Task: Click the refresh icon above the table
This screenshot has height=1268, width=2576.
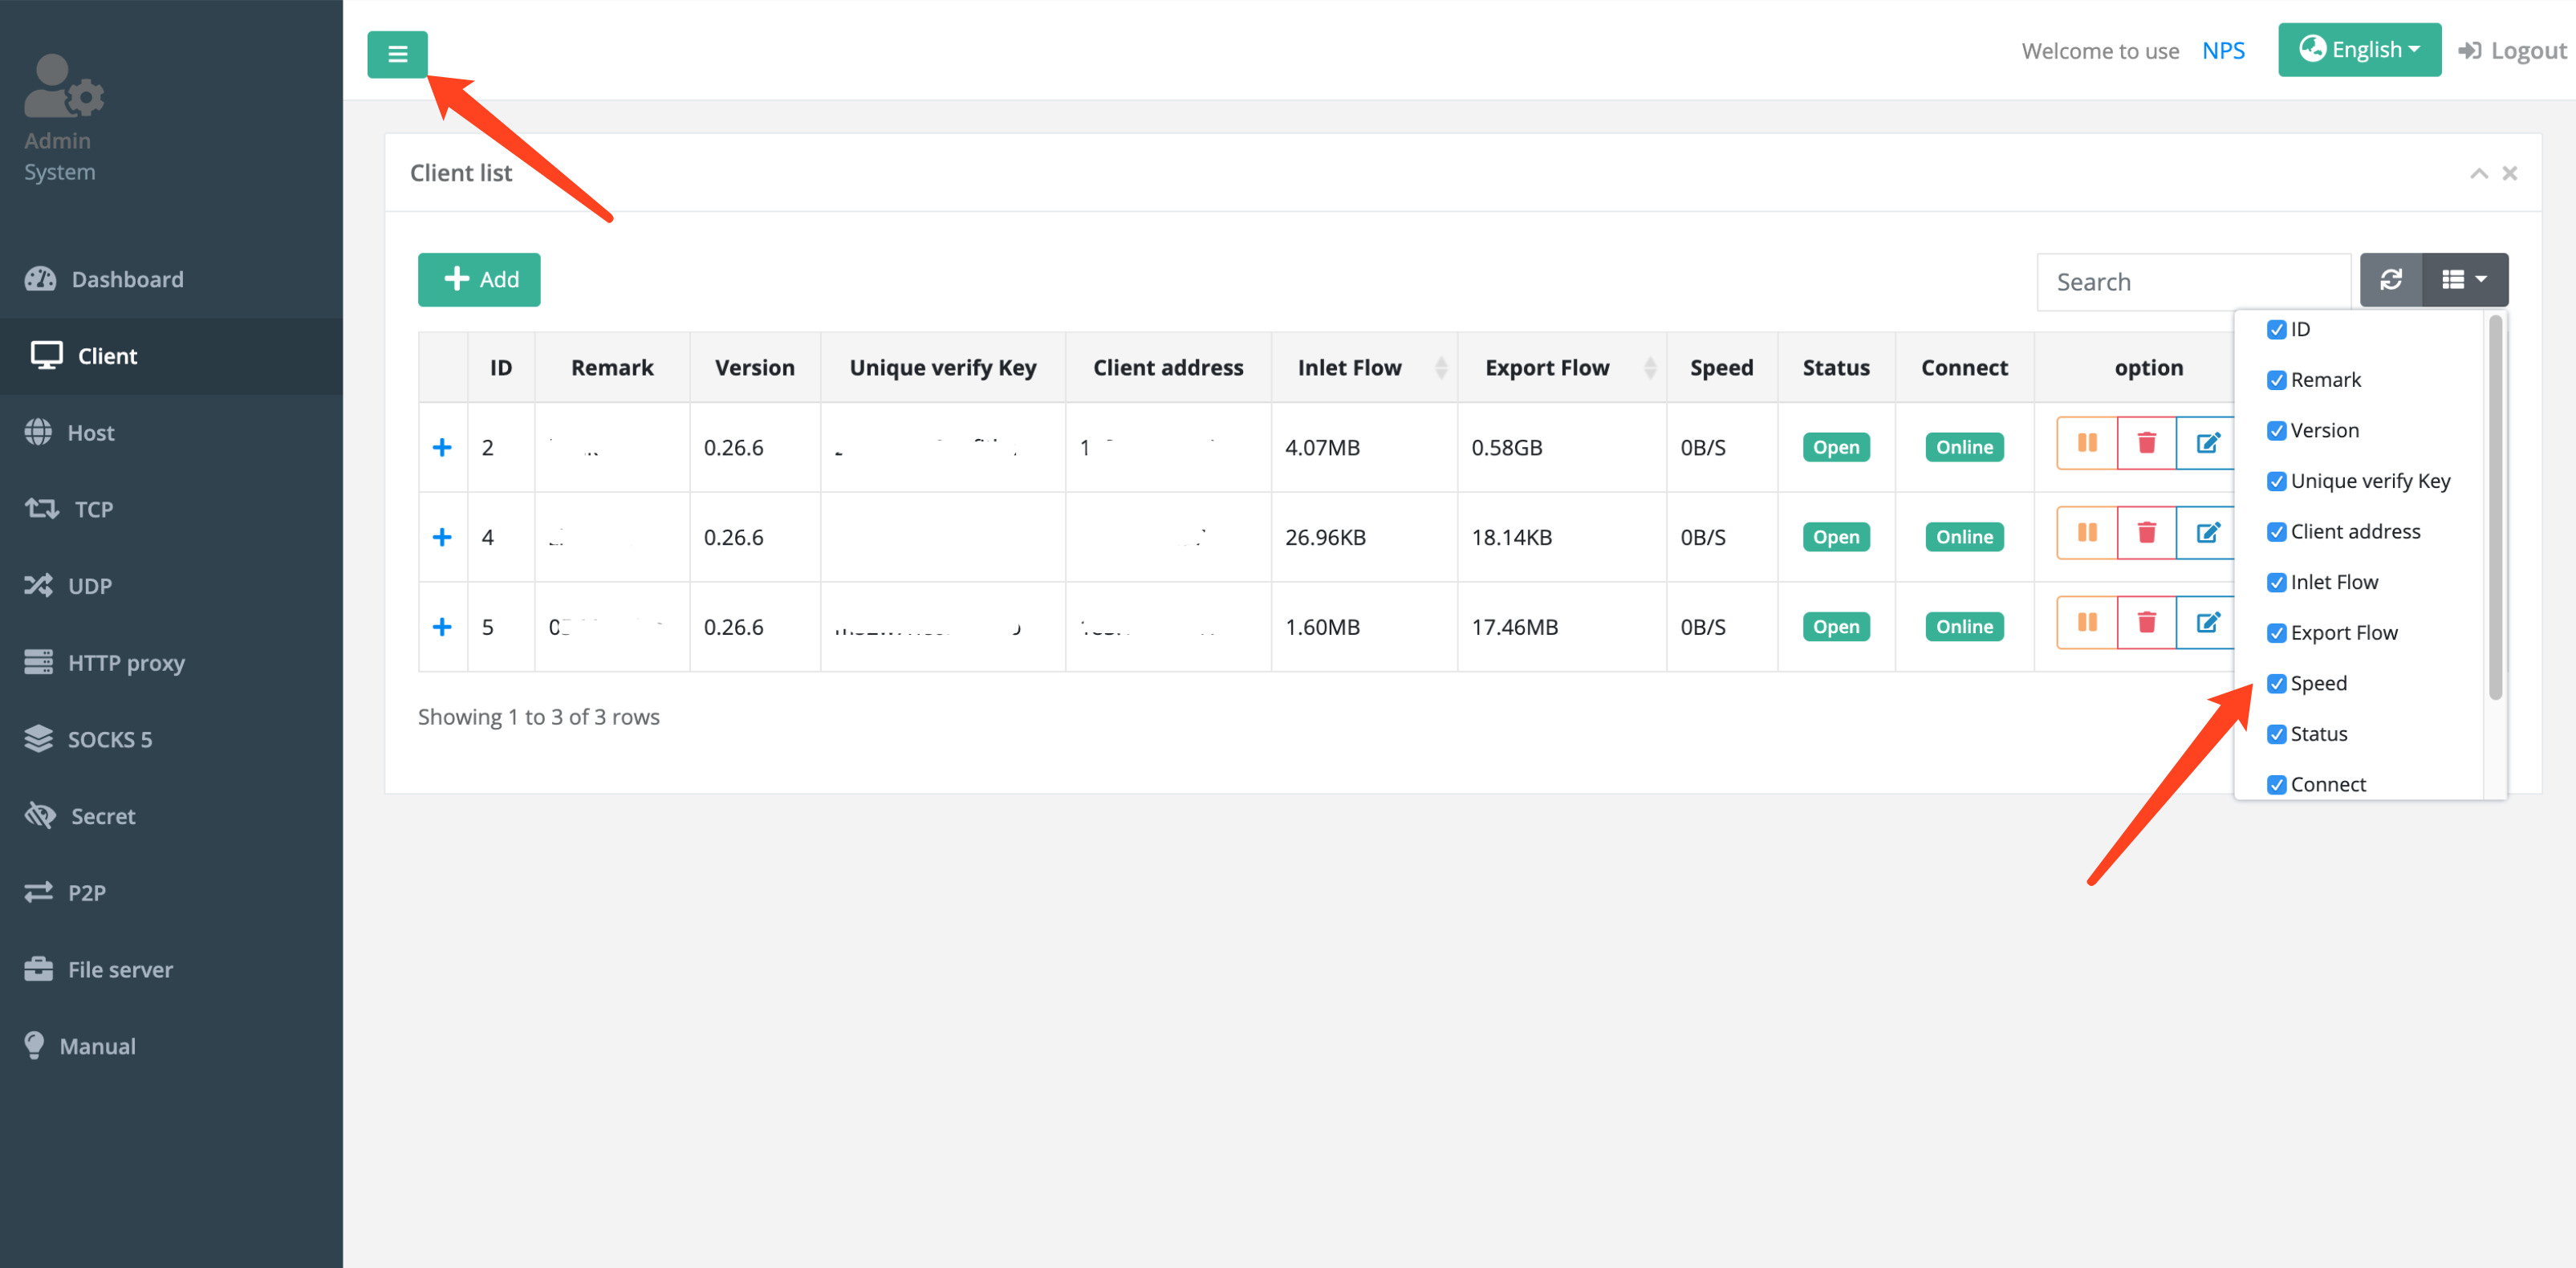Action: pyautogui.click(x=2392, y=280)
